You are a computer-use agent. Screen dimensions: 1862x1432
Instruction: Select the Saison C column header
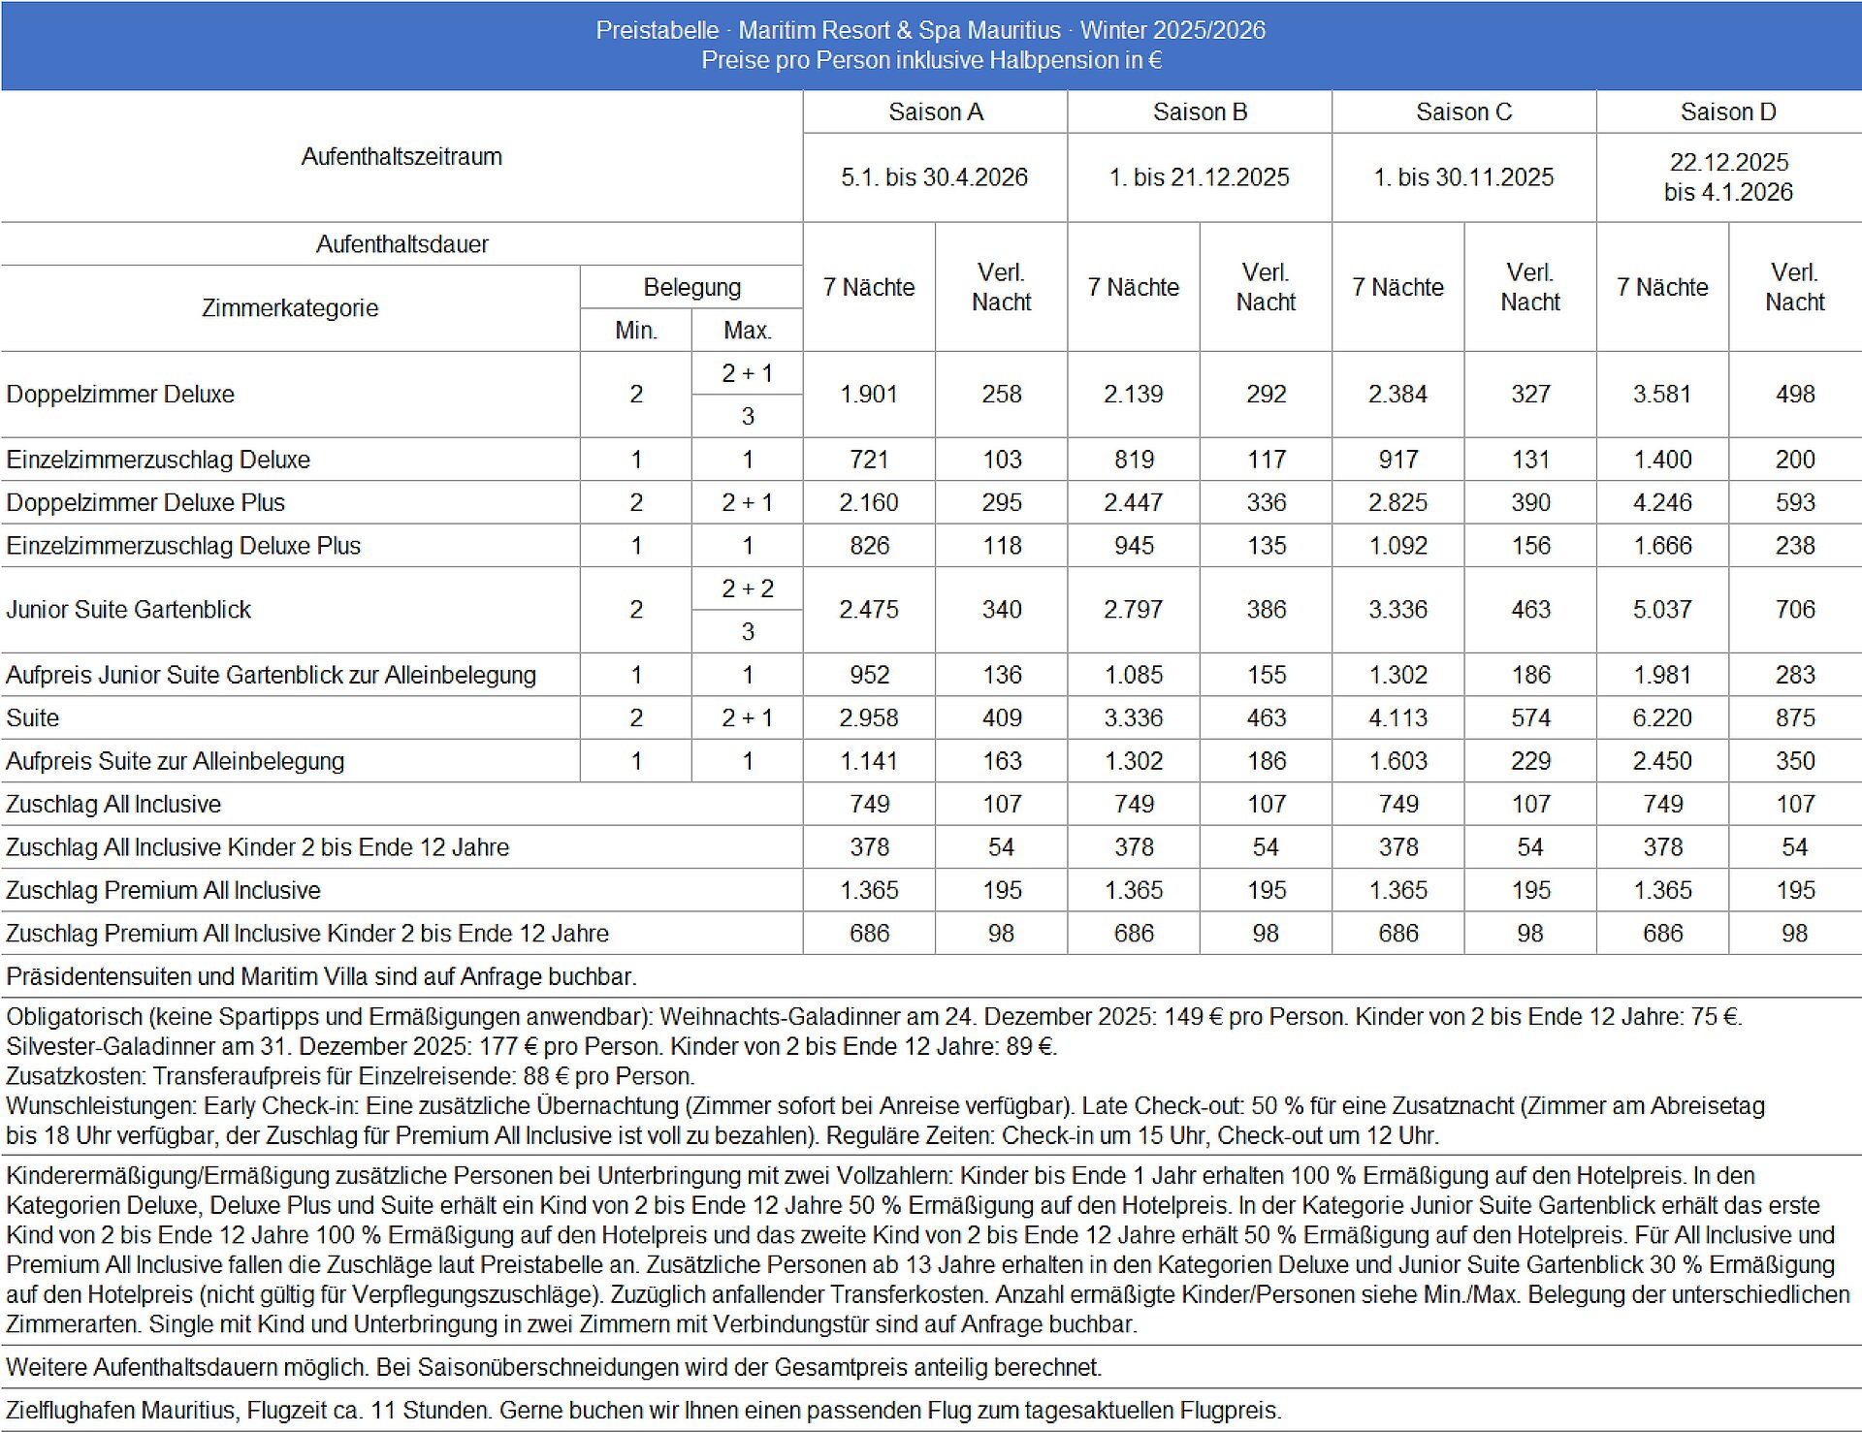pos(1464,112)
